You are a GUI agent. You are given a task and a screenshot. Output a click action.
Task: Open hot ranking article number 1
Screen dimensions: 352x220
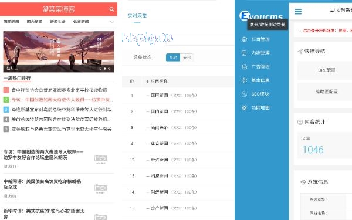59,90
